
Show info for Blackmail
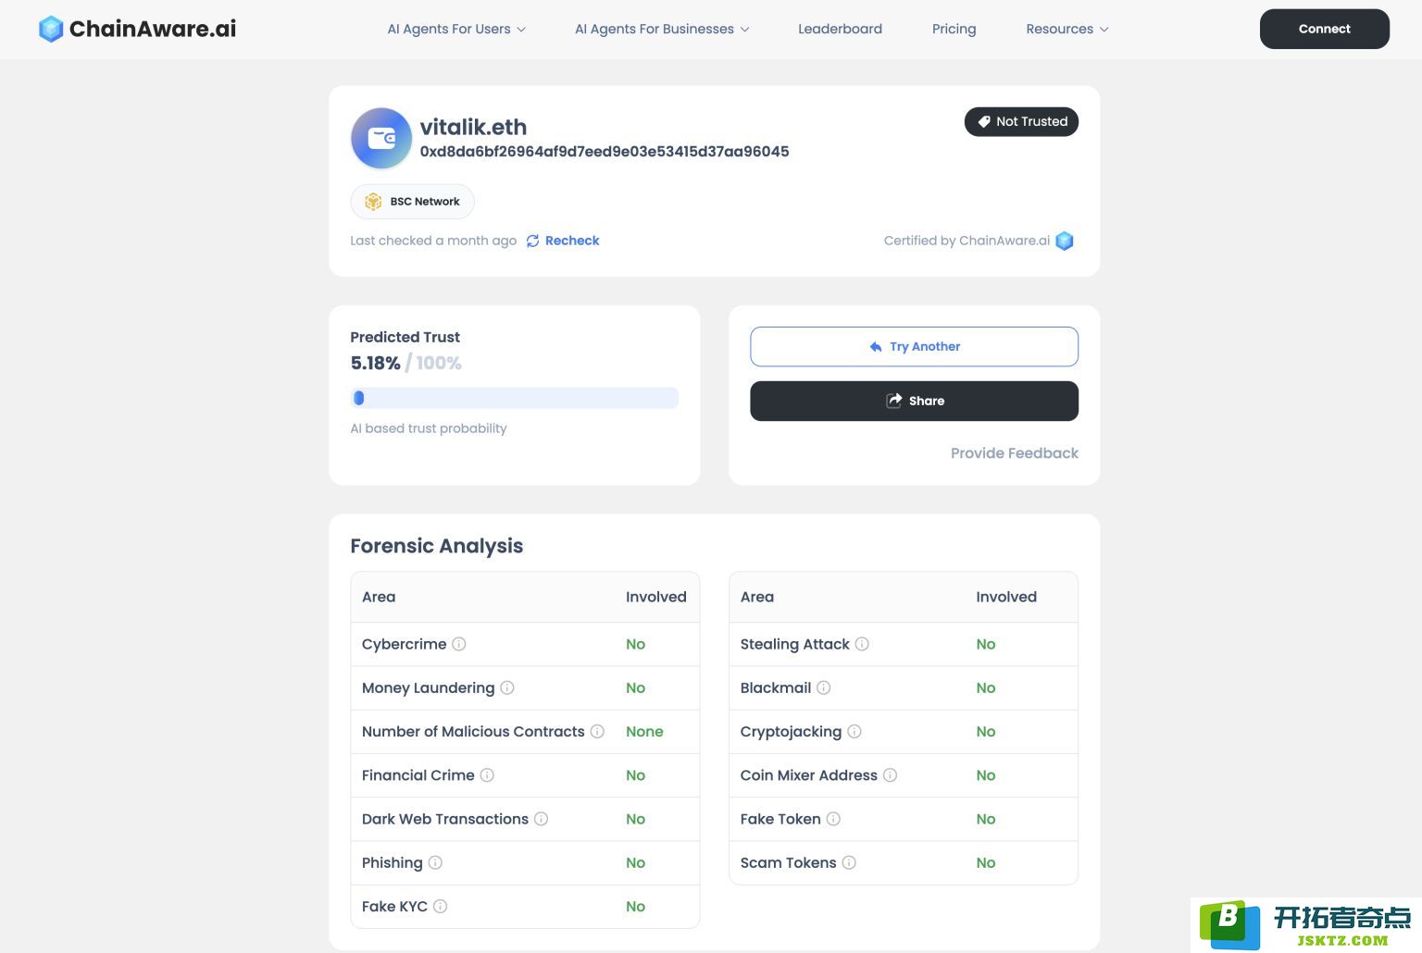pyautogui.click(x=824, y=687)
